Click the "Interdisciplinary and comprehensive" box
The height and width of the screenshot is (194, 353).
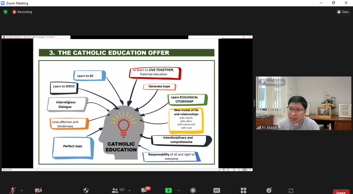[x=182, y=140]
